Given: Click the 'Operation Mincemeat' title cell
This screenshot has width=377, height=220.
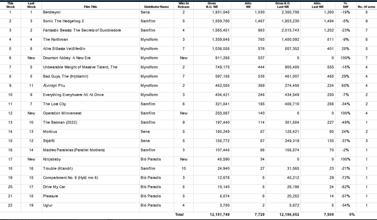Looking at the screenshot, I should pos(62,113).
